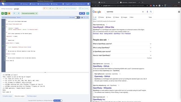The width and height of the screenshot is (181, 102).
Task: Open the More search filters menu
Action: click(x=131, y=17)
